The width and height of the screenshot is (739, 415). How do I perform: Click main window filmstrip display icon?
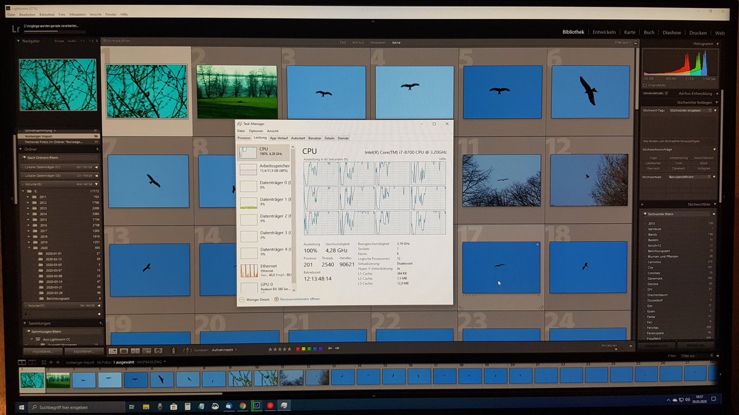(22, 363)
